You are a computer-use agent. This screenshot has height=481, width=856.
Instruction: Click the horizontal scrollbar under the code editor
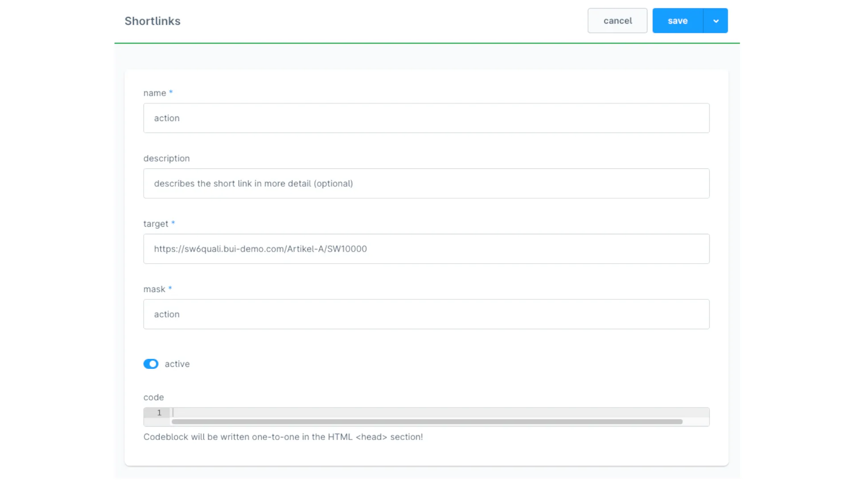point(426,422)
